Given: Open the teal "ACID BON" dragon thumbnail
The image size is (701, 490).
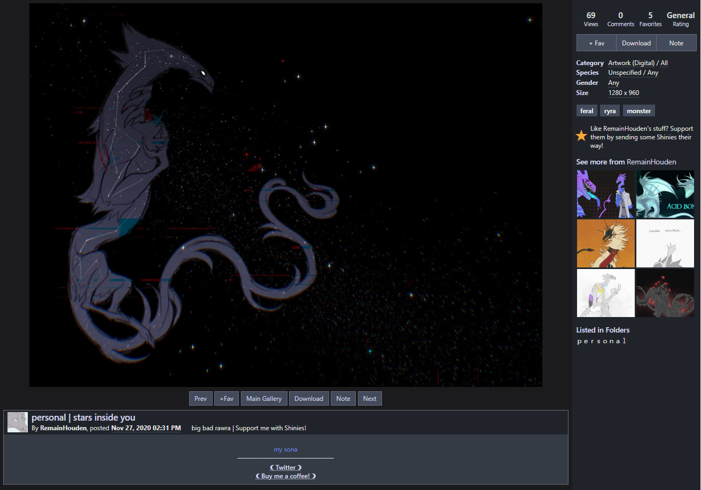Looking at the screenshot, I should tap(665, 194).
